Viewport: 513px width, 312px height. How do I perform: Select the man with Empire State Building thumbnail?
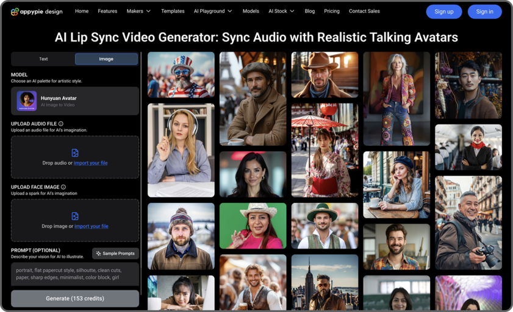(x=325, y=282)
